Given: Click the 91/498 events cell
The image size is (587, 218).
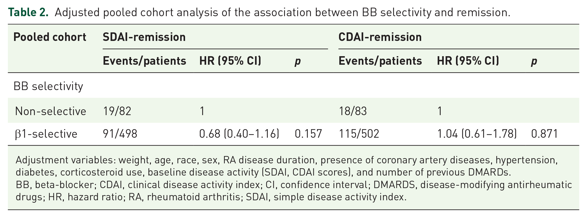Looking at the screenshot, I should [120, 134].
